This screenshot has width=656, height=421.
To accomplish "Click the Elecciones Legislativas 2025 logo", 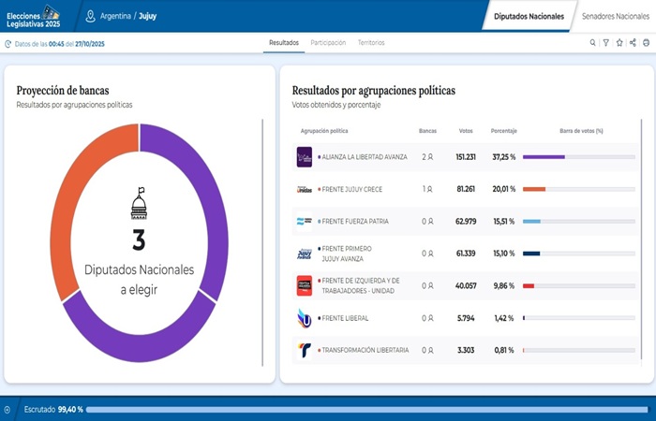I will pyautogui.click(x=34, y=16).
